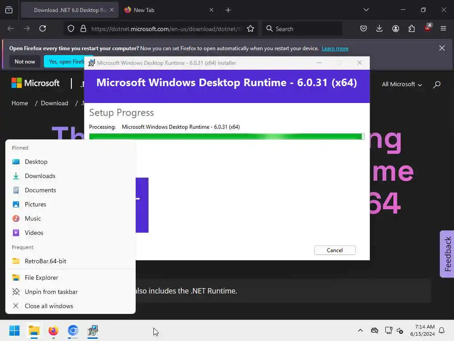Open Firefox hamburger application menu
Screen dimensions: 454x341
pyautogui.click(x=443, y=29)
